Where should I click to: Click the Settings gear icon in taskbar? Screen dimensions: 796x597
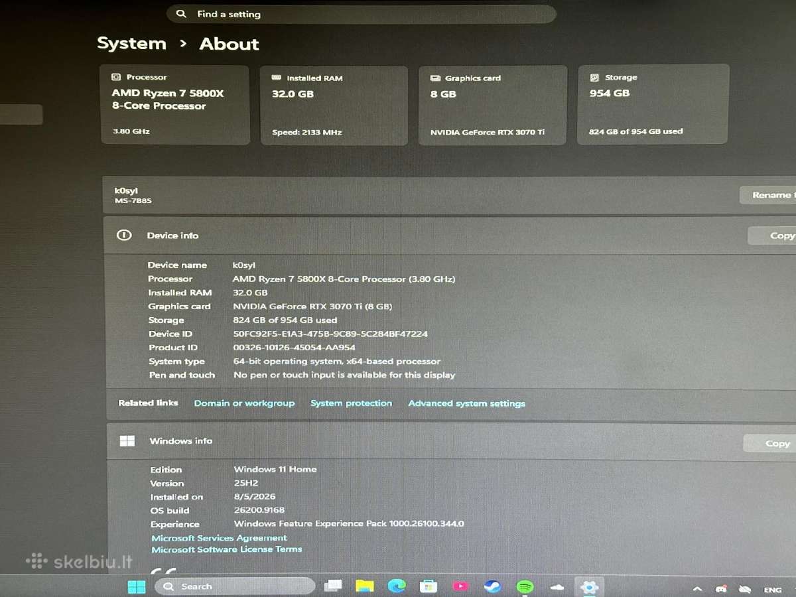[589, 587]
